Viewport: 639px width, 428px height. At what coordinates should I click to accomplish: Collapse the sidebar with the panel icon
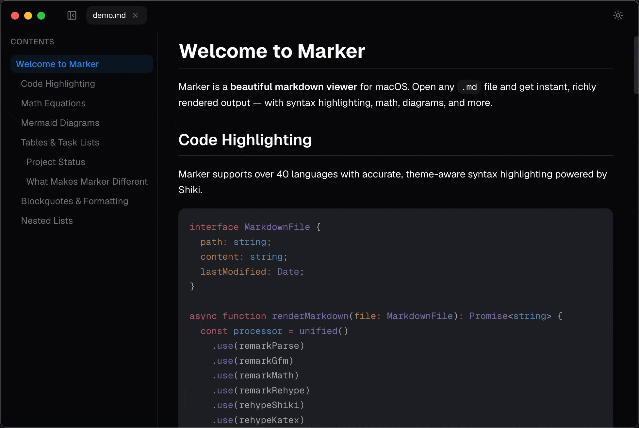pos(72,15)
